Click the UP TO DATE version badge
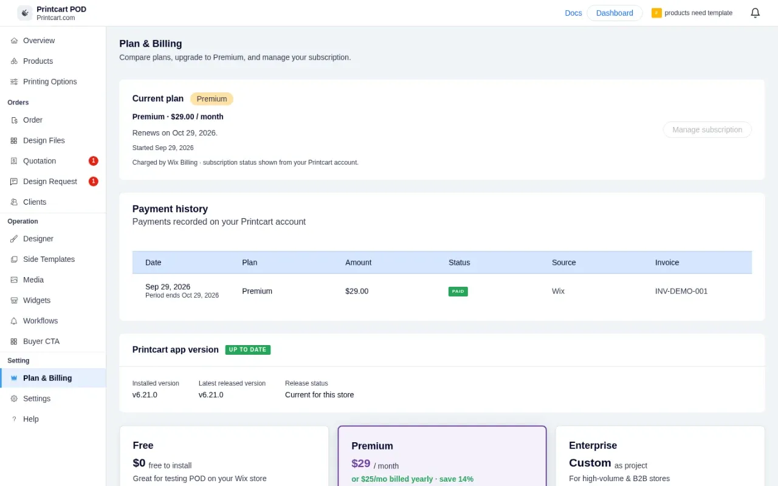The height and width of the screenshot is (486, 778). tap(248, 350)
